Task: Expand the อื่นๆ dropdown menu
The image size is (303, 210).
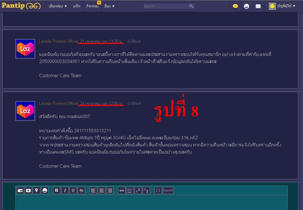Action: point(110,6)
